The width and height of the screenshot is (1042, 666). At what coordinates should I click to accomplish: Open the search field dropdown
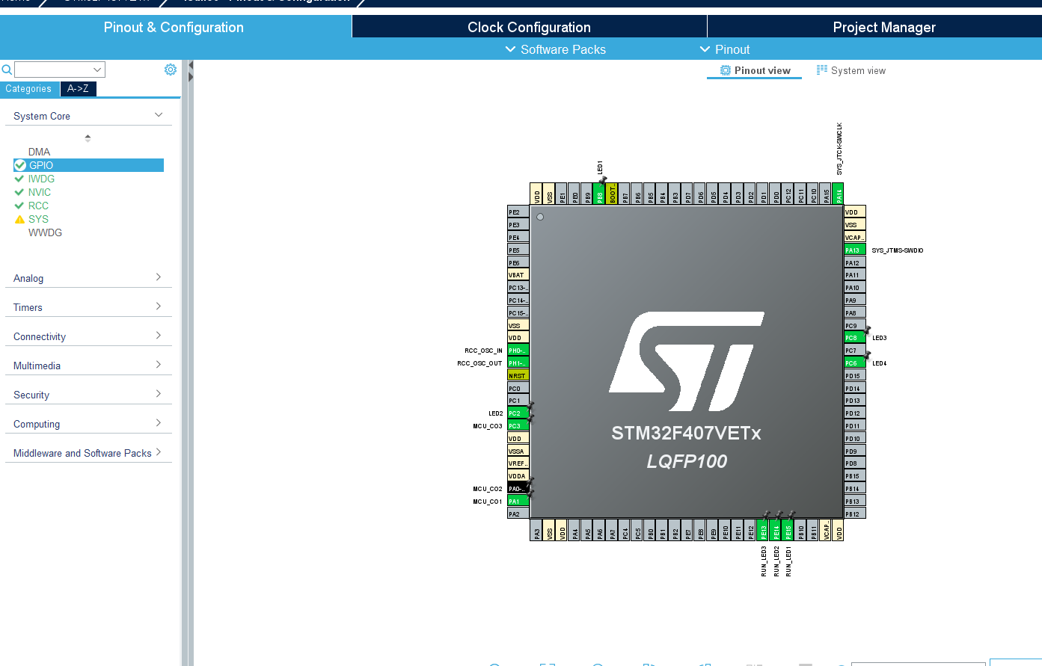97,70
